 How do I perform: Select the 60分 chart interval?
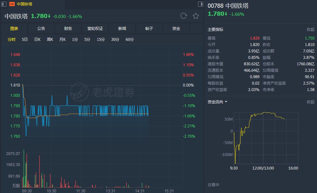[x=130, y=40]
